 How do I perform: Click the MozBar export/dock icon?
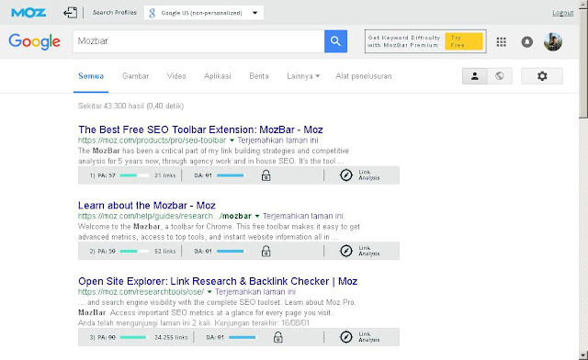pos(70,13)
